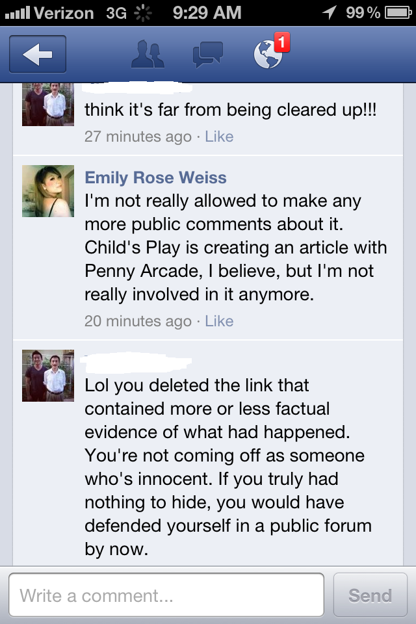Tap Emily Rose Weiss's profile picture

click(48, 191)
